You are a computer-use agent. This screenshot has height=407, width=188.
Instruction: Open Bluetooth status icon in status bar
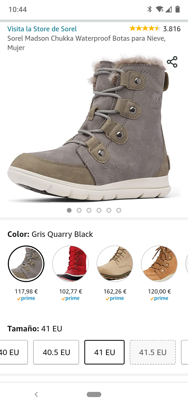pos(149,9)
